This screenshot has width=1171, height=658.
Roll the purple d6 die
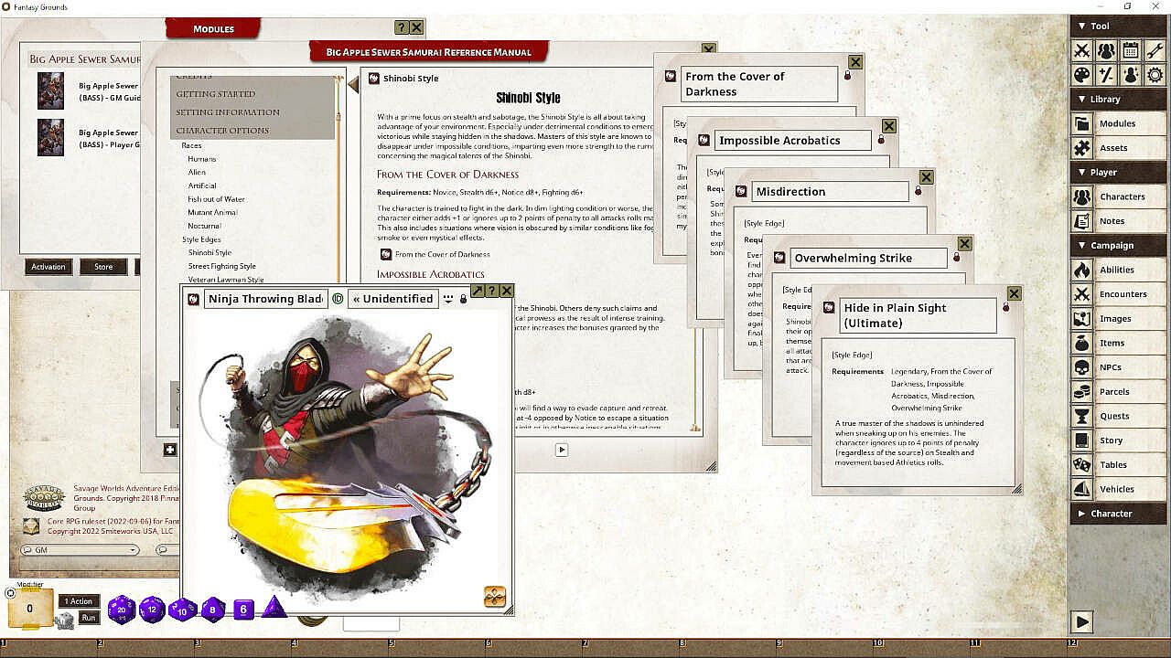(x=242, y=609)
